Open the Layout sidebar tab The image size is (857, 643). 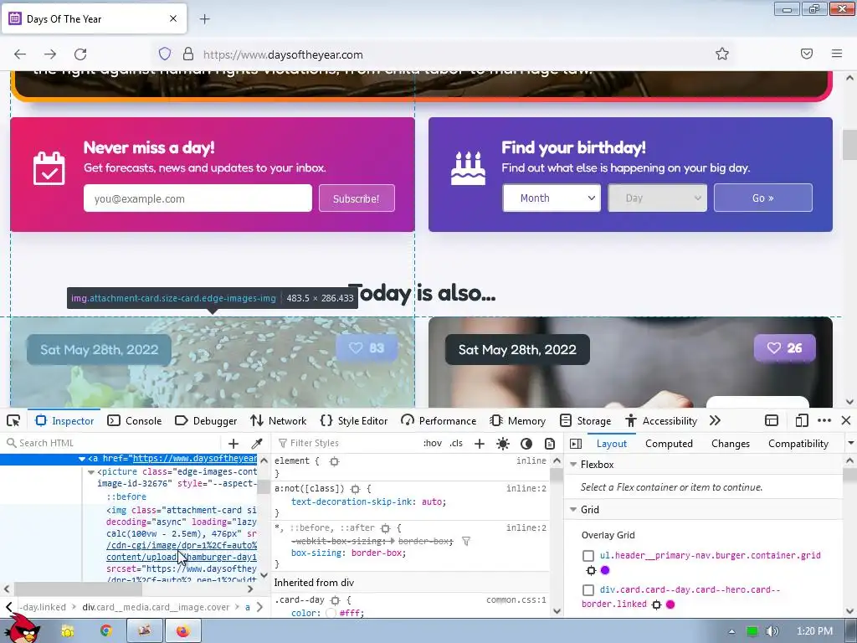tap(612, 444)
